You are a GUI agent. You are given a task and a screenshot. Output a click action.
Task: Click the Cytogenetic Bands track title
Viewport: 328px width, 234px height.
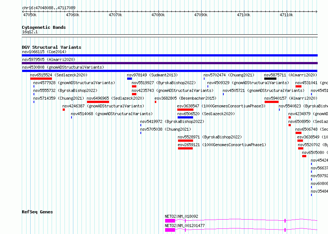tap(44, 27)
